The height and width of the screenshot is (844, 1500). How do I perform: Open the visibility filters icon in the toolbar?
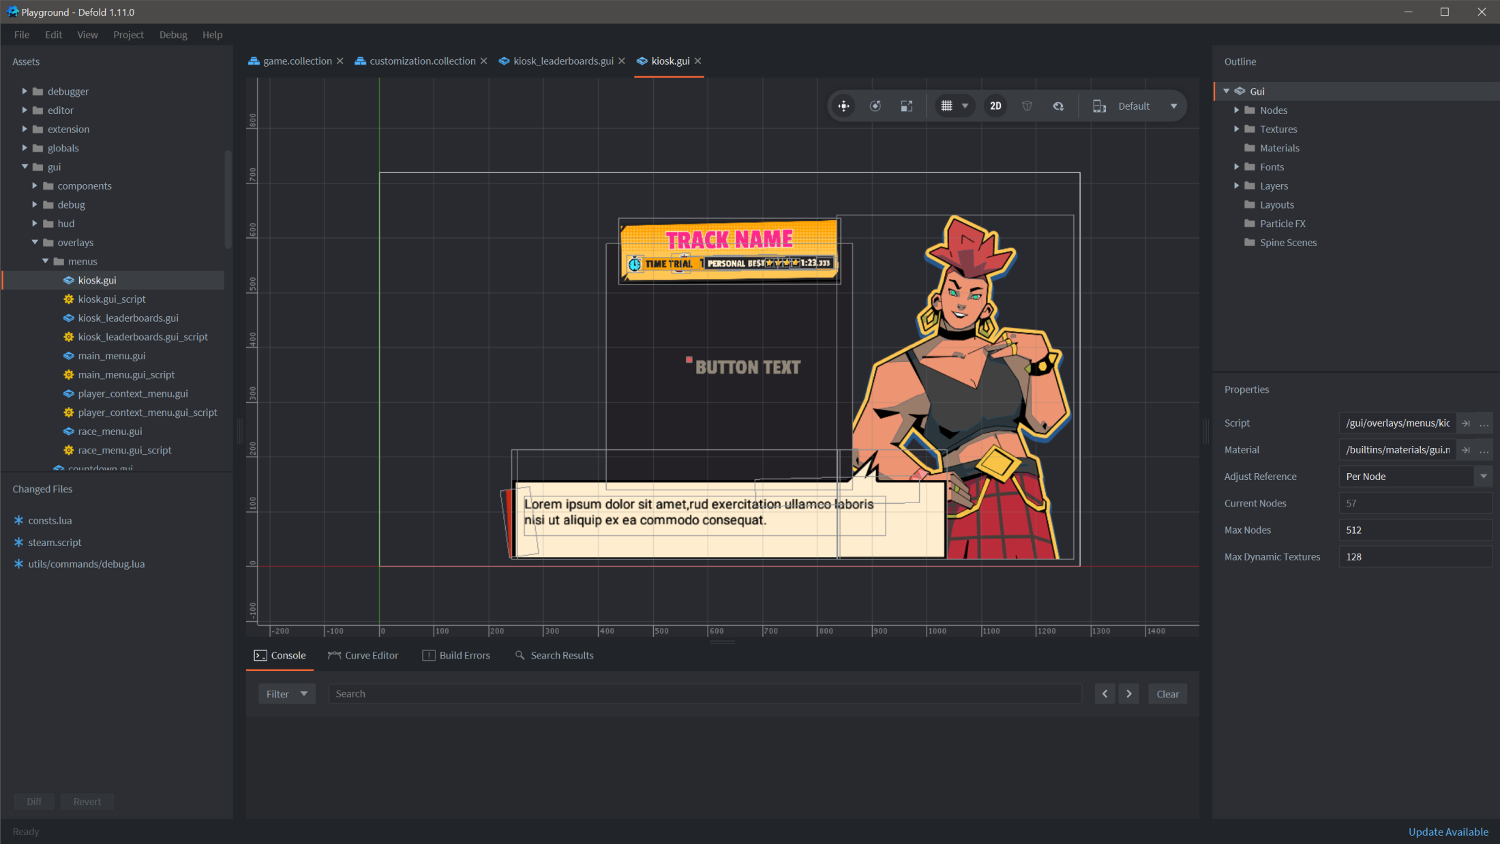(1058, 106)
